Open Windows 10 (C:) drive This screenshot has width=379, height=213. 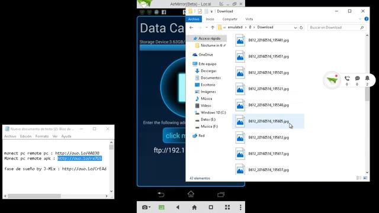pos(213,112)
